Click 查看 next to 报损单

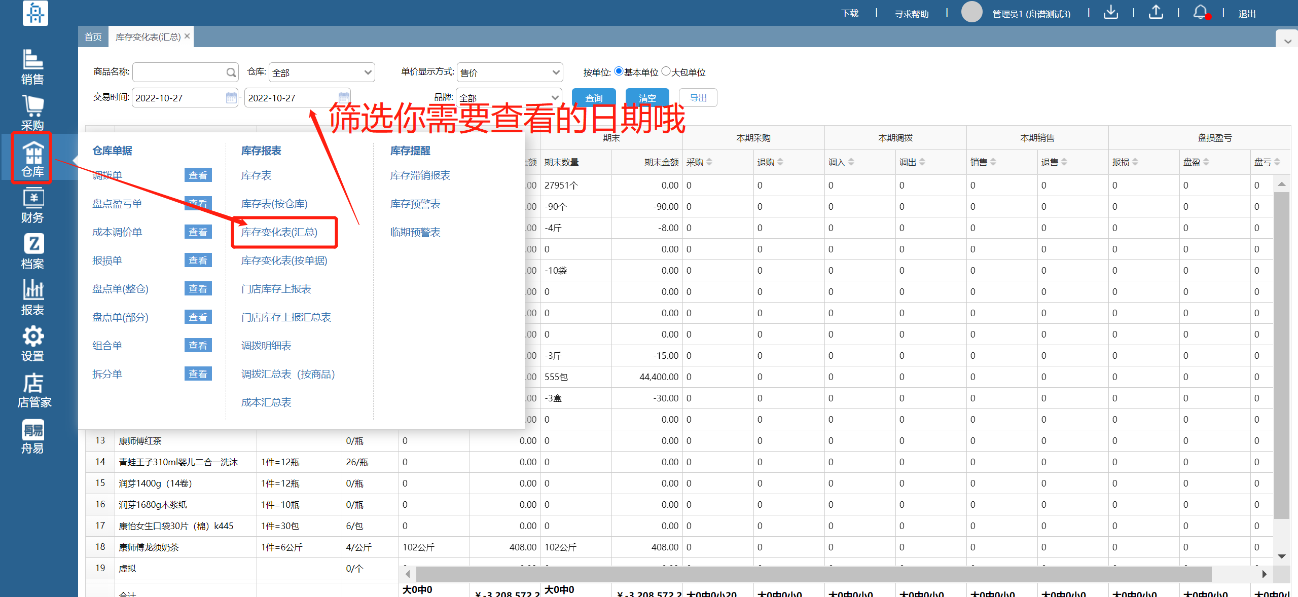coord(198,260)
